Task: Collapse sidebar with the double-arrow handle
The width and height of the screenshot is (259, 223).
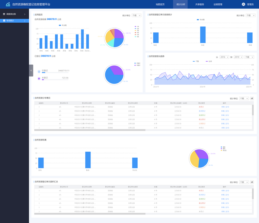Action: click(31, 70)
